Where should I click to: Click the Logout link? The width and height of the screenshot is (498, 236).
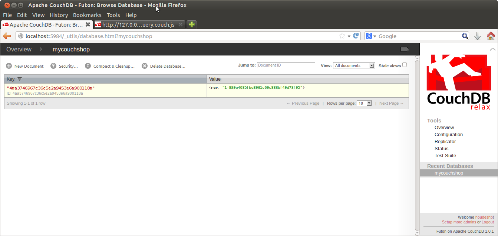[x=488, y=222]
